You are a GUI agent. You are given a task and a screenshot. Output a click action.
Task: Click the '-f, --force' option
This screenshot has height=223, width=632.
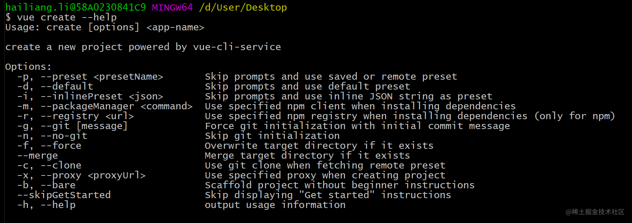pyautogui.click(x=49, y=146)
